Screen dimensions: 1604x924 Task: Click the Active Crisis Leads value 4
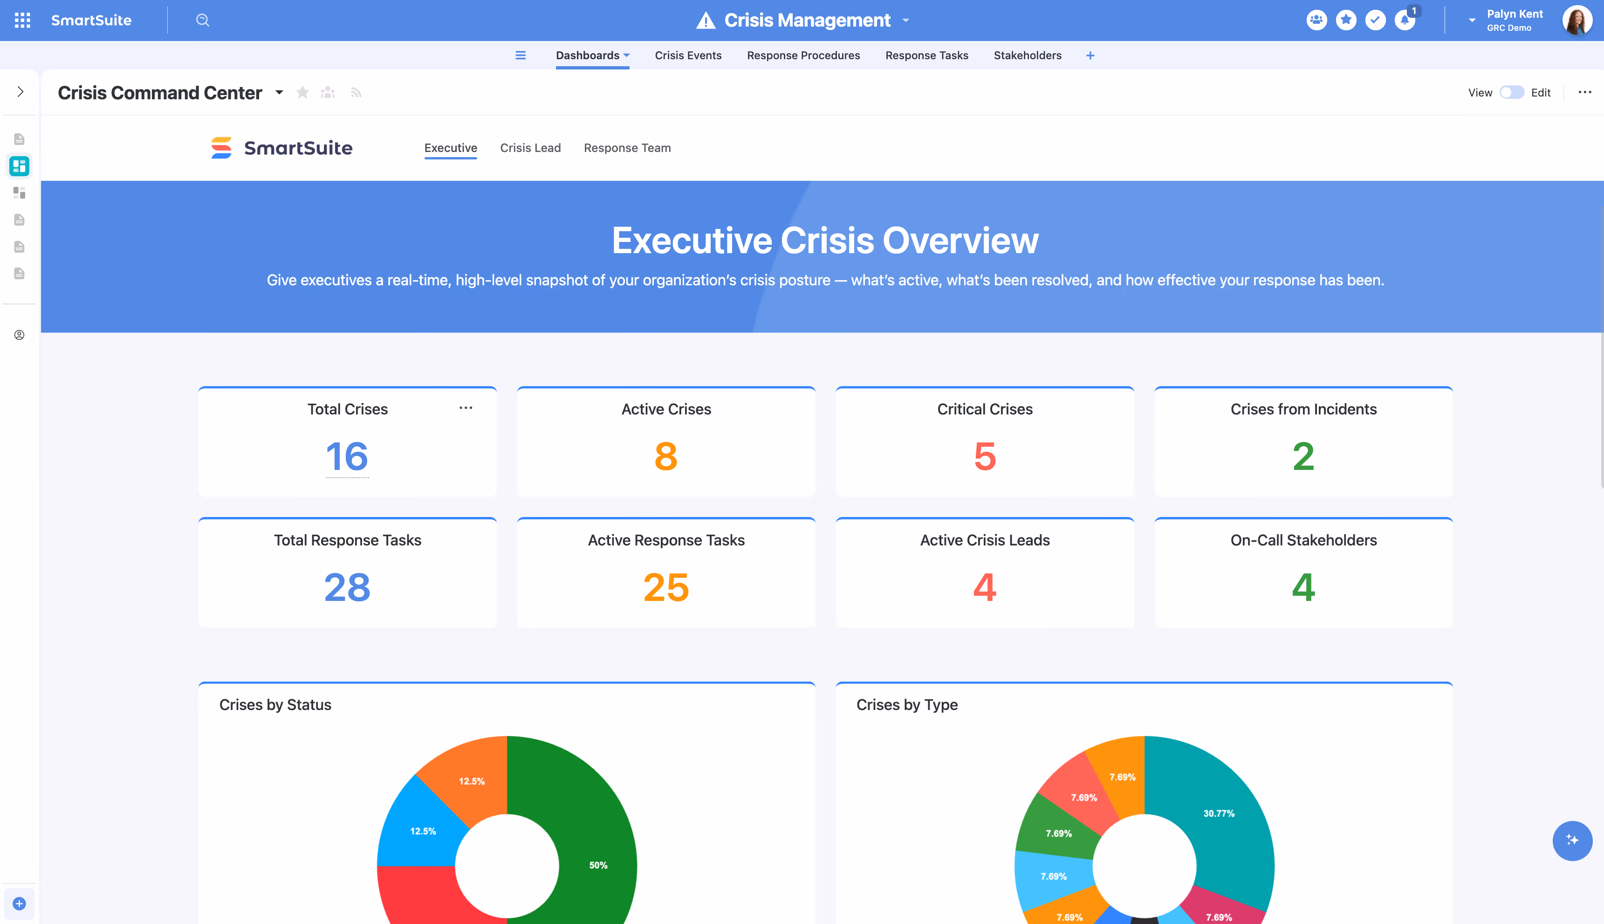(x=985, y=587)
